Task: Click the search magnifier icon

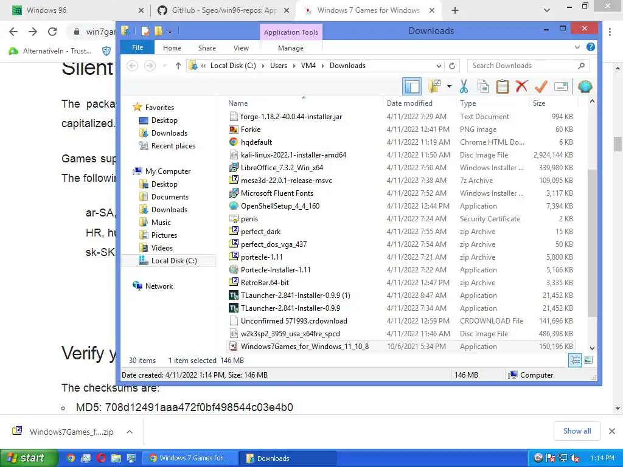Action: (581, 66)
